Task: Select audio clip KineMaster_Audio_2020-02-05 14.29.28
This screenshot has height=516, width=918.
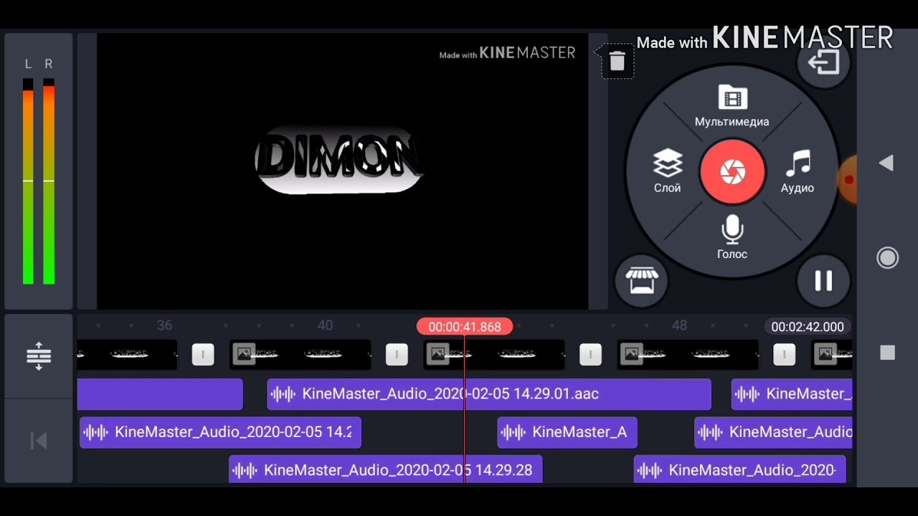Action: [386, 470]
